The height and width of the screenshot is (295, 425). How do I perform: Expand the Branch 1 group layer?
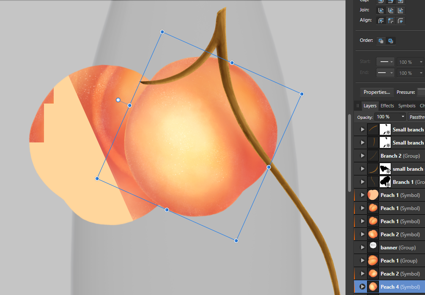(x=362, y=182)
